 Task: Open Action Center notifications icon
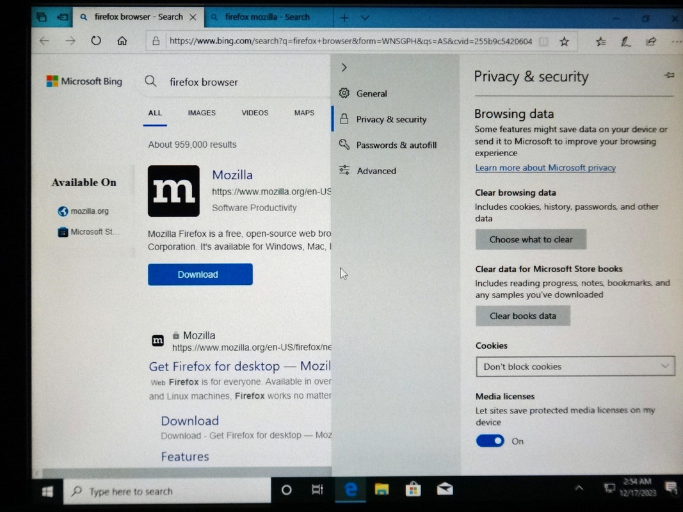click(671, 488)
